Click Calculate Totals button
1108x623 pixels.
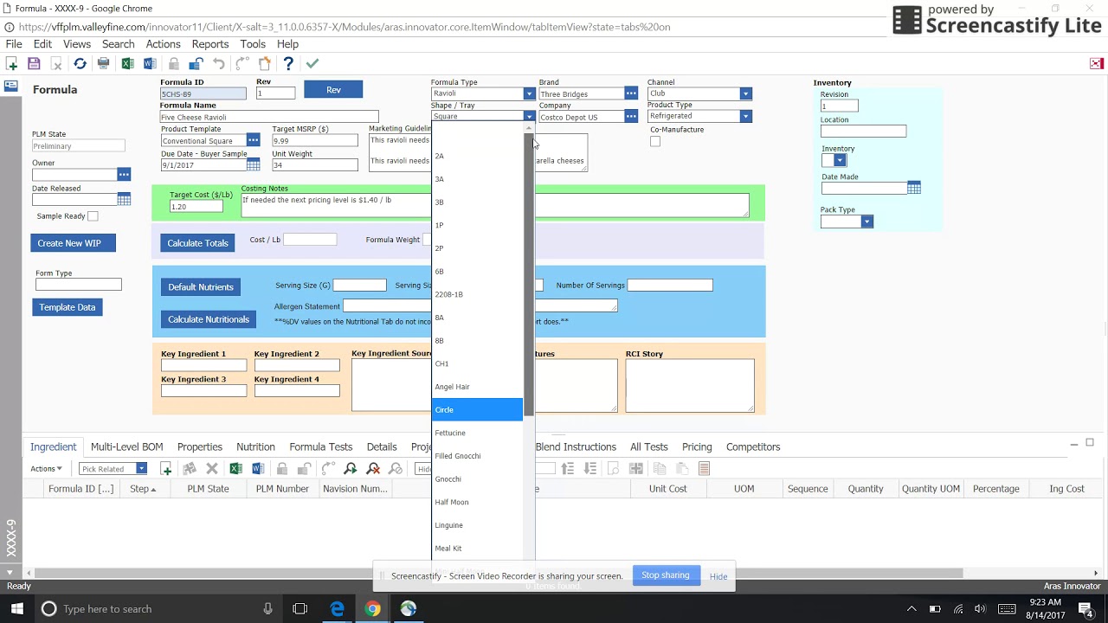coord(198,243)
